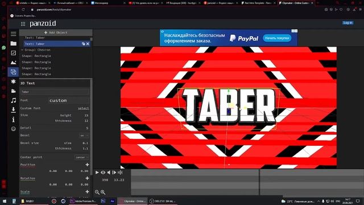Click the timeline track area
Screen dimensions: 364x205
247,182
